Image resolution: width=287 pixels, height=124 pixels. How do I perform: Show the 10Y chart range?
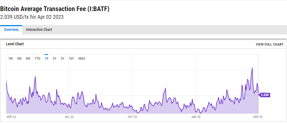click(x=71, y=59)
